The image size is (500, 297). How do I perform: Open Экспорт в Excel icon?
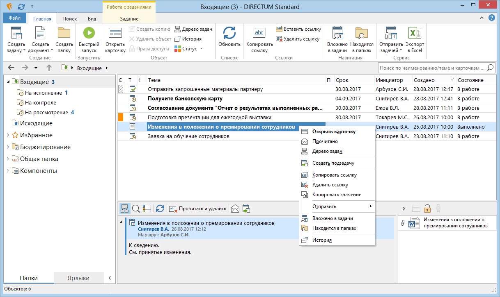click(x=415, y=33)
